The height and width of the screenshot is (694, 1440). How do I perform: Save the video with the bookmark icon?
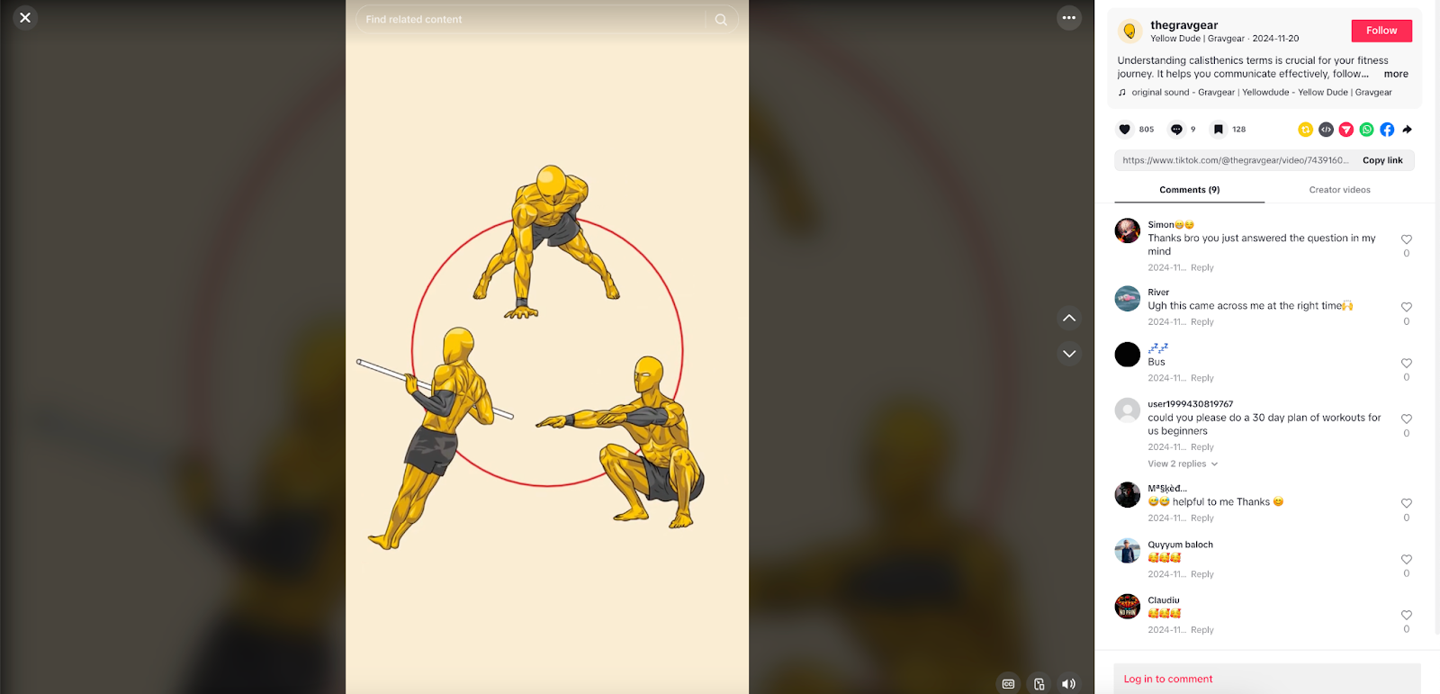[x=1218, y=130]
